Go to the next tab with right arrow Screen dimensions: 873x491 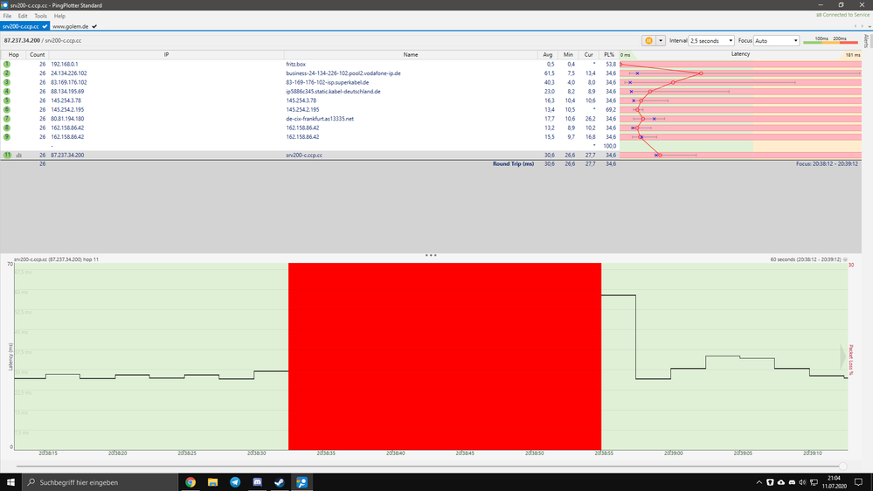click(863, 26)
